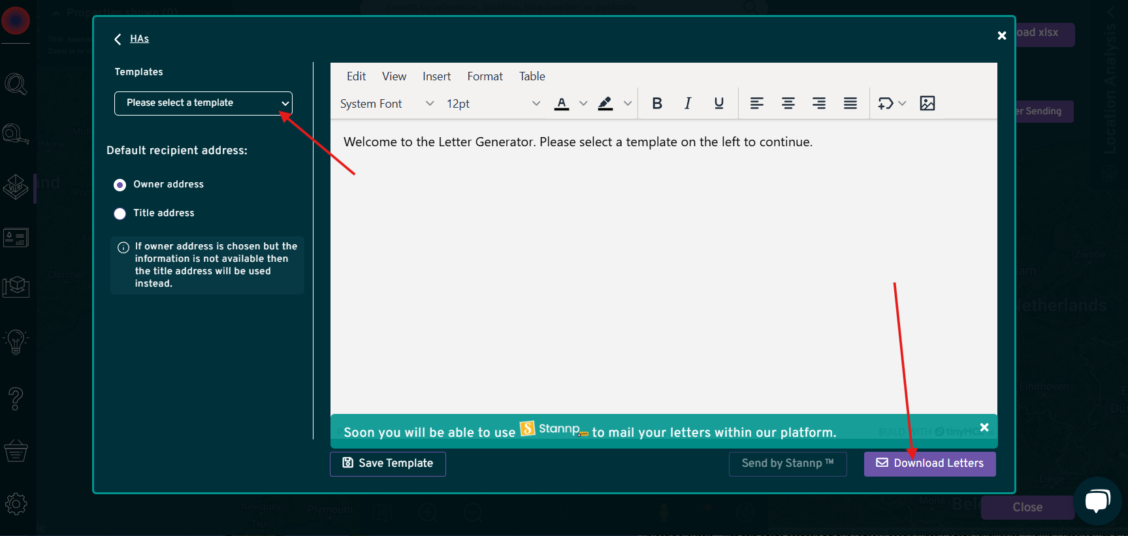This screenshot has width=1128, height=536.
Task: Click the info icon in address note
Action: tap(123, 247)
